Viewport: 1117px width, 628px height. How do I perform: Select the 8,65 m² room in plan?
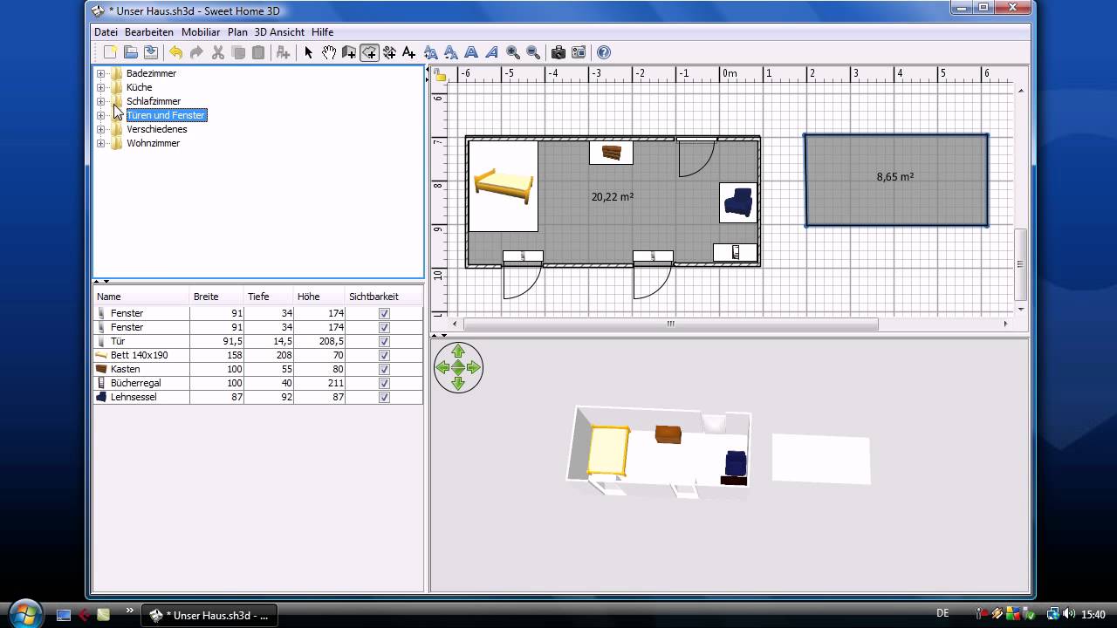pos(895,180)
